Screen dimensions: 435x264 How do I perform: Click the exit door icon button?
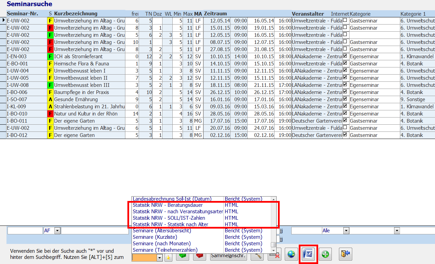[345, 254]
